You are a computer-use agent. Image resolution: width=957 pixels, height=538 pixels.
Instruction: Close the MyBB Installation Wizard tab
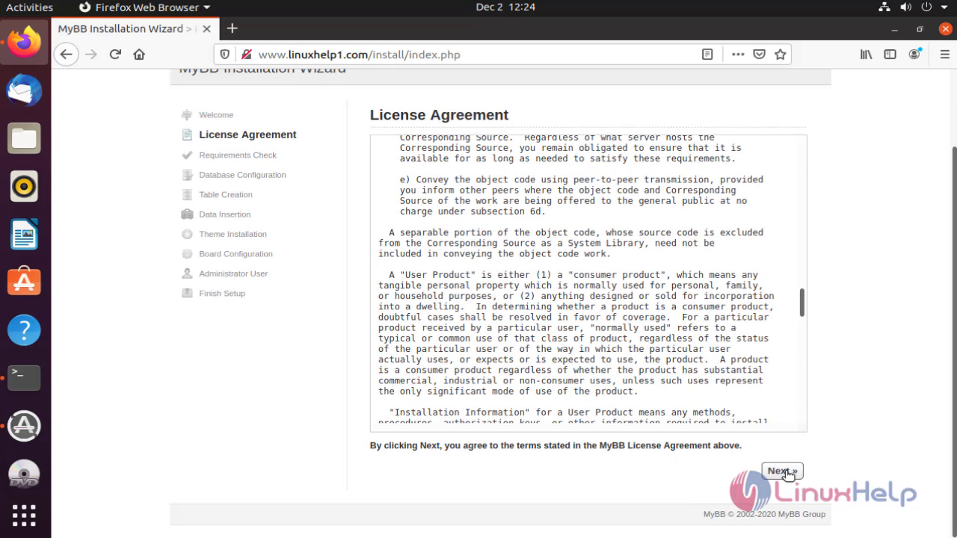pos(207,29)
